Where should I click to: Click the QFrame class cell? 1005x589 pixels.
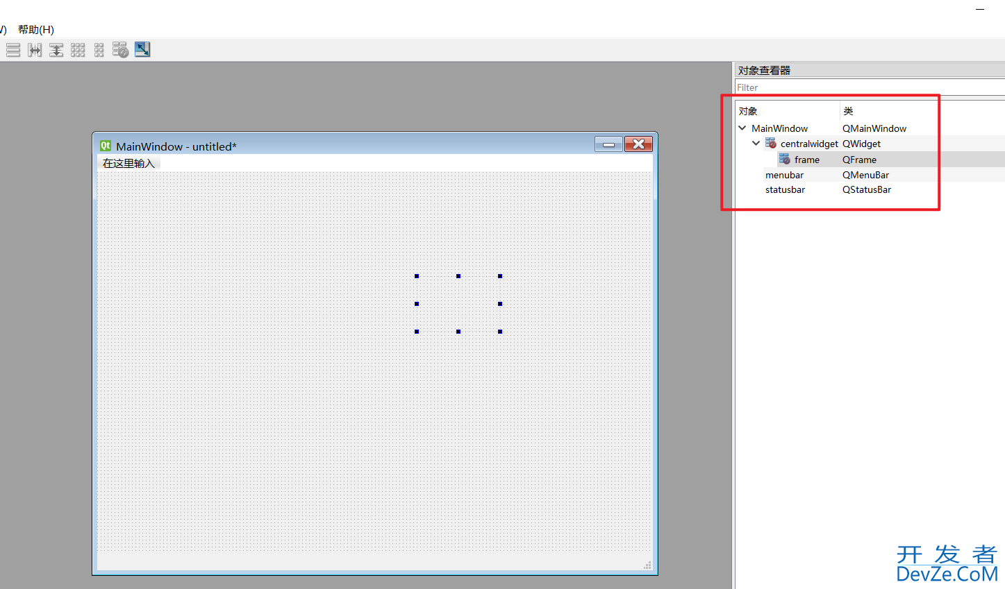[859, 160]
